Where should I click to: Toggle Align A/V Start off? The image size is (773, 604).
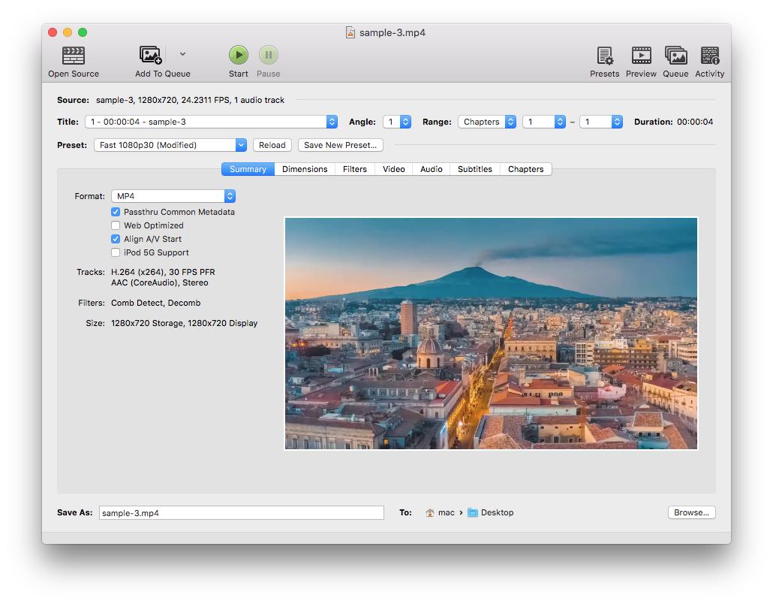(116, 238)
